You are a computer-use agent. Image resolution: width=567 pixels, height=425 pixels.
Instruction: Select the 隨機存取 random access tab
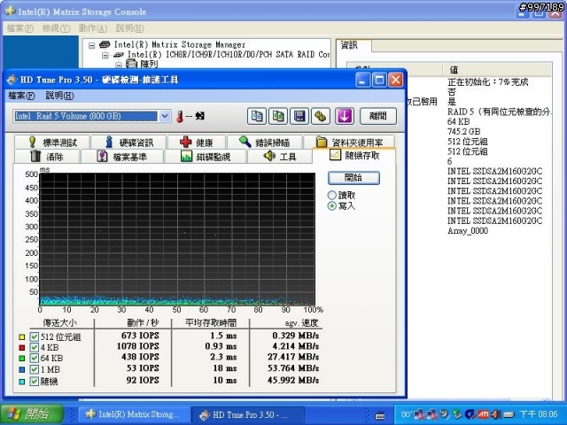354,155
